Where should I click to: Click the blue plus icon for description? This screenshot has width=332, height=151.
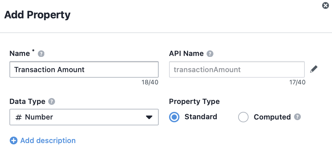point(13,140)
